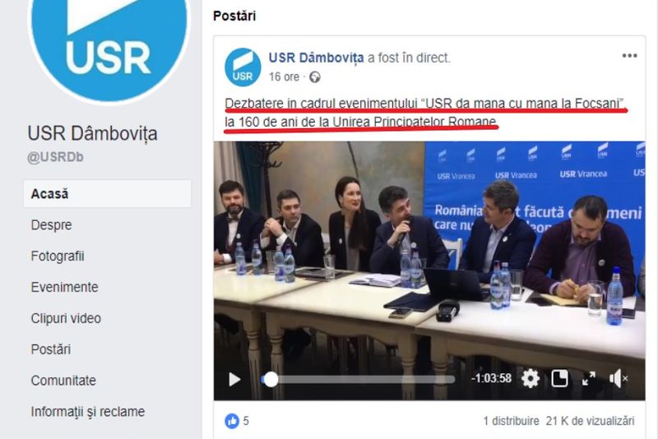Toggle picture-in-picture video mode
This screenshot has width=658, height=439.
[x=559, y=379]
